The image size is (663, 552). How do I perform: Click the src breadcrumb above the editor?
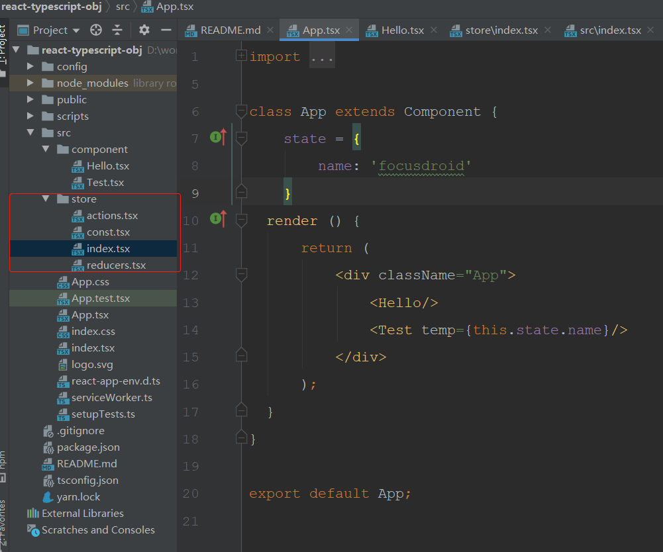(123, 7)
